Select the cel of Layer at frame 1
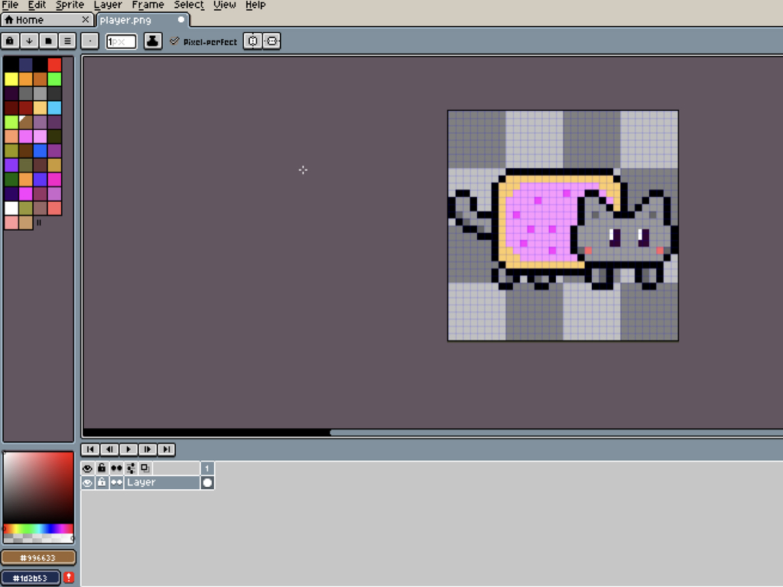 click(x=207, y=483)
